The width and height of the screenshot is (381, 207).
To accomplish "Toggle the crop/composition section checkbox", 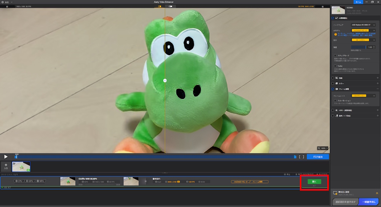I will tap(333, 78).
